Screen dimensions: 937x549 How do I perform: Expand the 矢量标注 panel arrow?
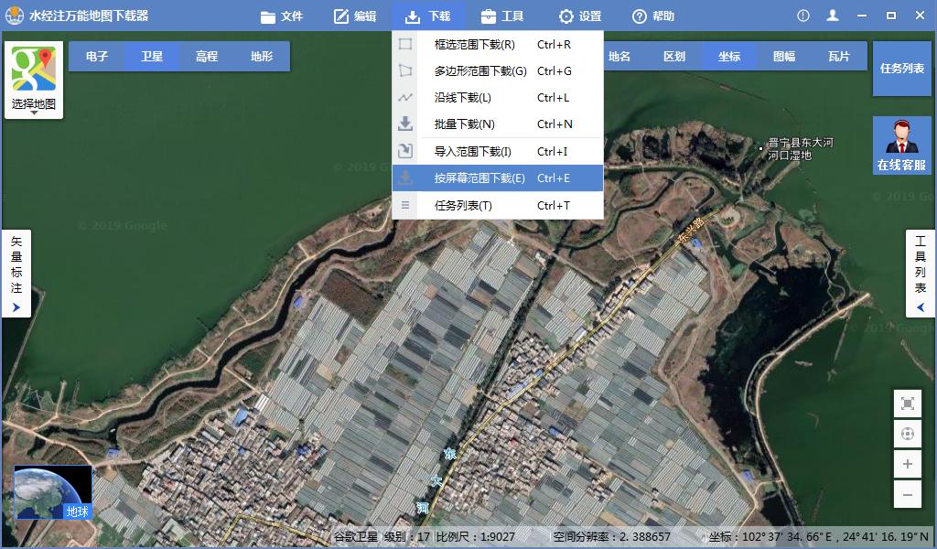point(16,307)
